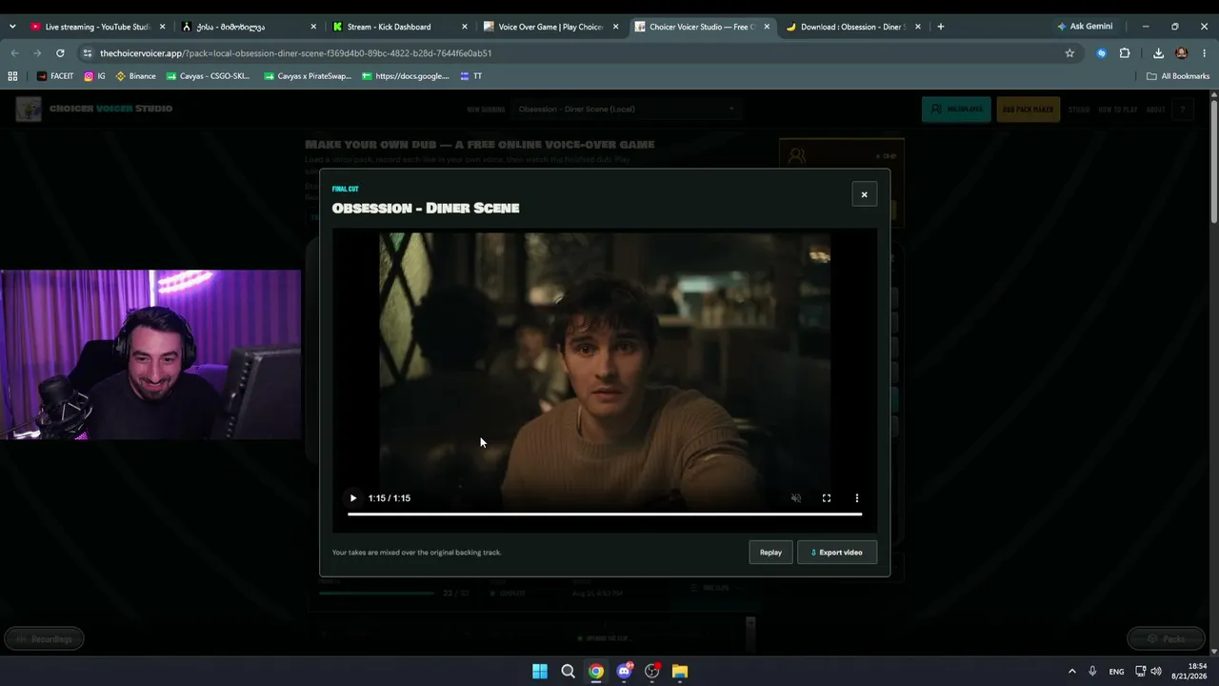Close the Kick Dashboard tab
Image resolution: width=1219 pixels, height=686 pixels.
[x=465, y=27]
